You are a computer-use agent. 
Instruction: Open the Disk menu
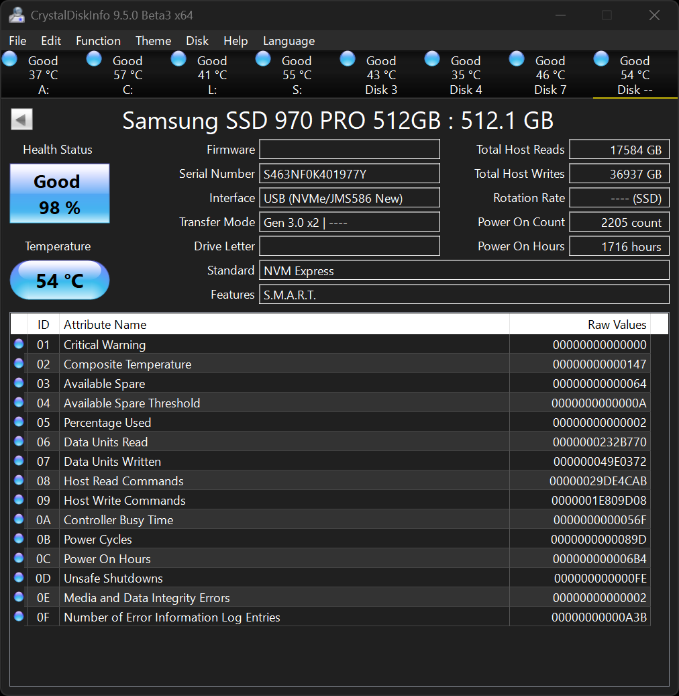click(197, 41)
